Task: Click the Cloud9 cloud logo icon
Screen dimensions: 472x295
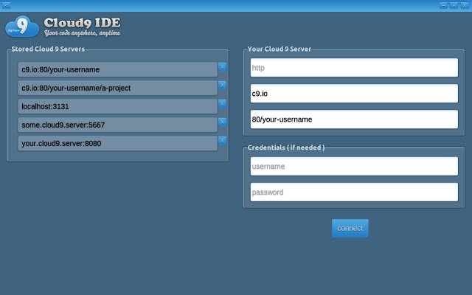Action: click(22, 27)
